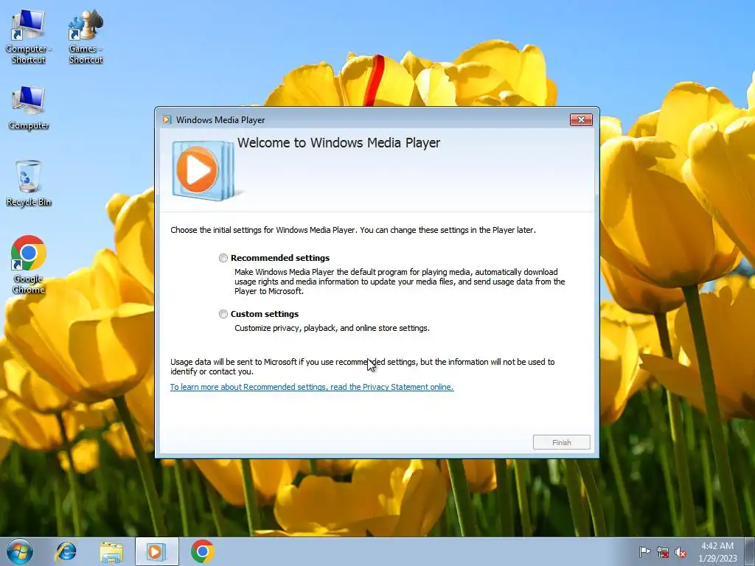Click the Windows Media Player taskbar button
This screenshot has width=755, height=566.
point(156,551)
